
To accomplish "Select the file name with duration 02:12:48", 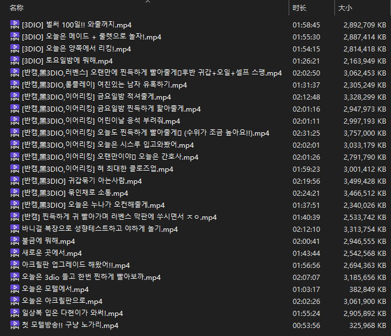I will [97, 97].
